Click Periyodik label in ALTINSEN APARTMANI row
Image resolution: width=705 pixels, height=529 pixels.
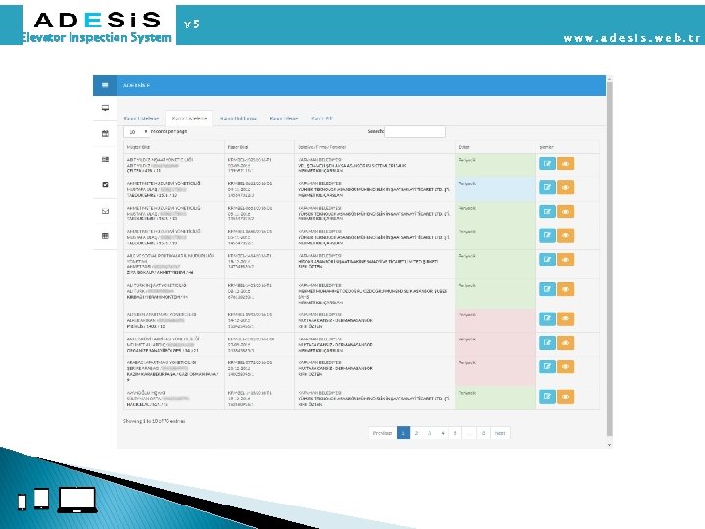click(467, 314)
